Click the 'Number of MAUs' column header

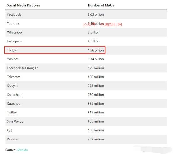pyautogui.click(x=101, y=5)
